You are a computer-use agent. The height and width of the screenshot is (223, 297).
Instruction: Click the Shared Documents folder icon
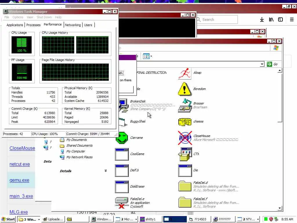(62, 146)
